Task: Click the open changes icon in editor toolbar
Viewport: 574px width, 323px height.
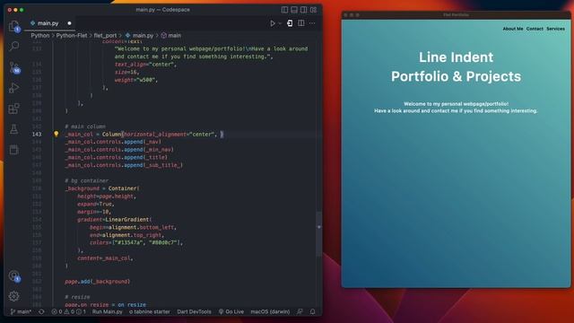Action: click(x=290, y=23)
